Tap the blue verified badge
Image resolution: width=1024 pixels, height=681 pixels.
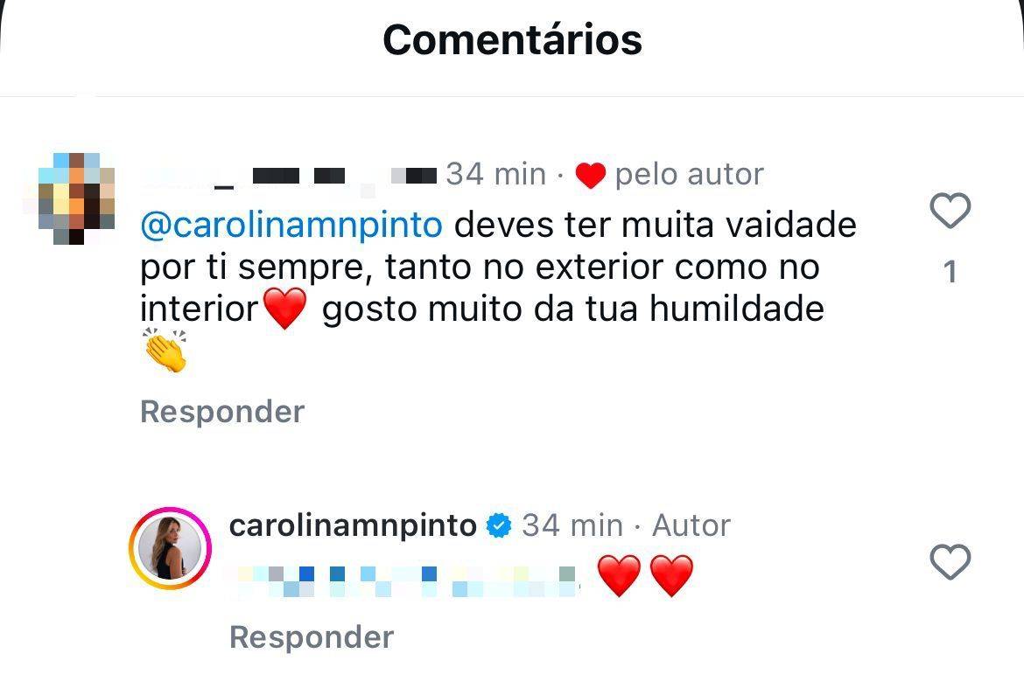[x=499, y=525]
